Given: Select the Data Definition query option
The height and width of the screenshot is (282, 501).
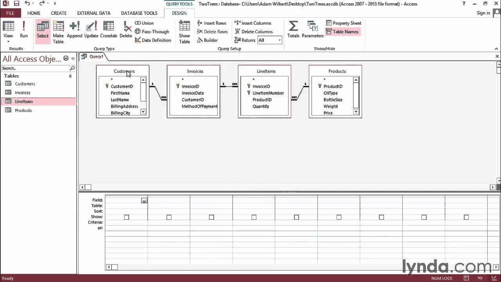Looking at the screenshot, I should (153, 40).
